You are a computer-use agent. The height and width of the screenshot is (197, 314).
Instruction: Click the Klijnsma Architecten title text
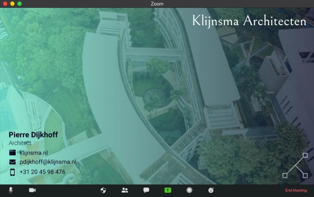click(x=249, y=21)
